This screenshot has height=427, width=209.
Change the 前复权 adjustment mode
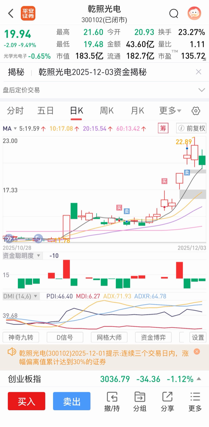(x=191, y=128)
